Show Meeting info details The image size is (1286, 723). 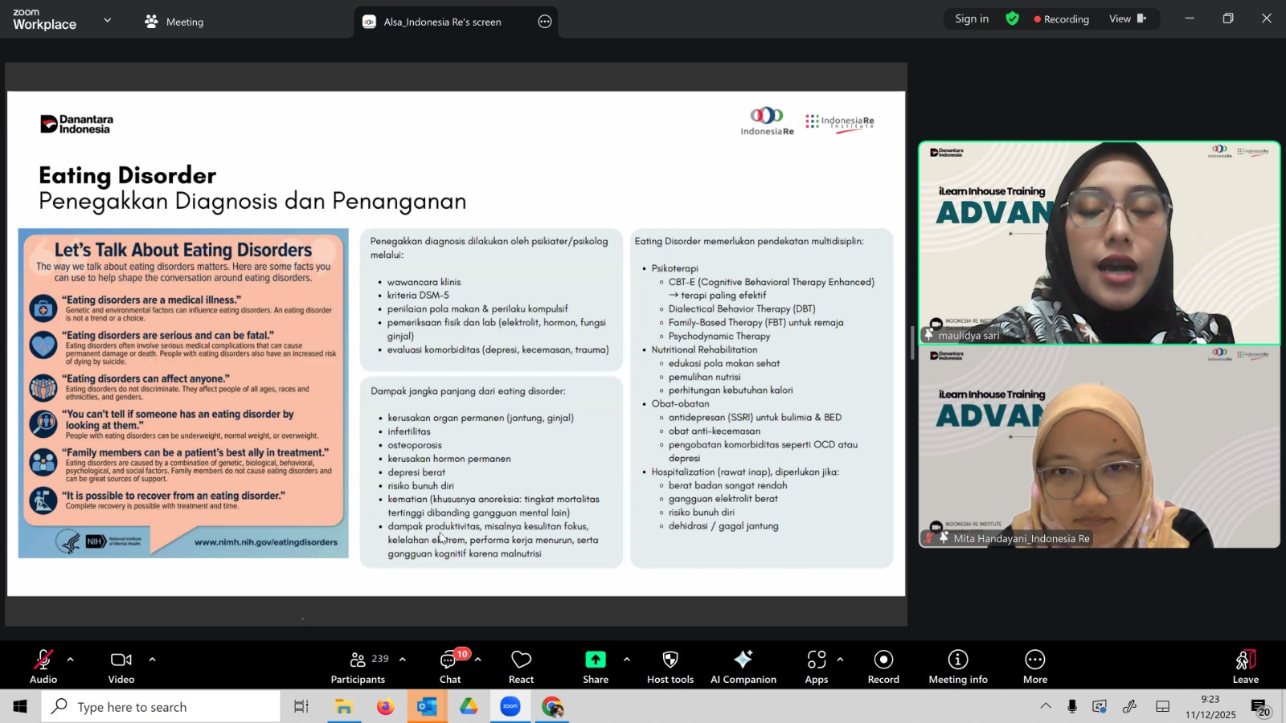[x=957, y=666]
